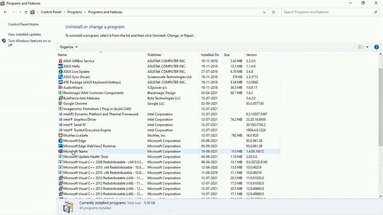Screen dimensions: 383x215
Task: Open View installed updates link
Action: 25,35
